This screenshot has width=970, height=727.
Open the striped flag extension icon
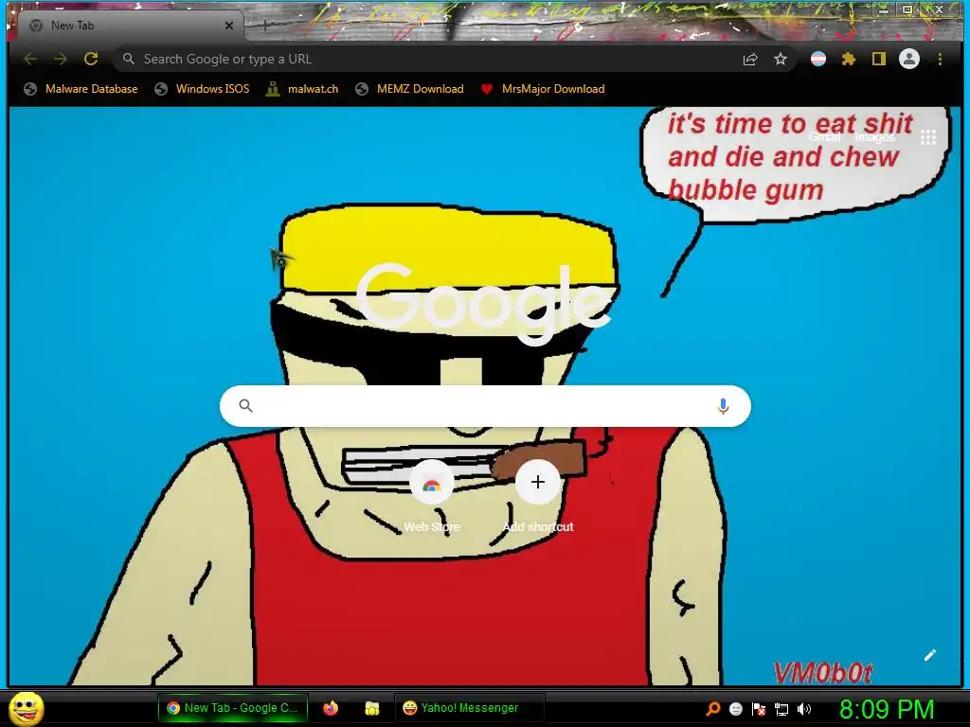pyautogui.click(x=817, y=59)
